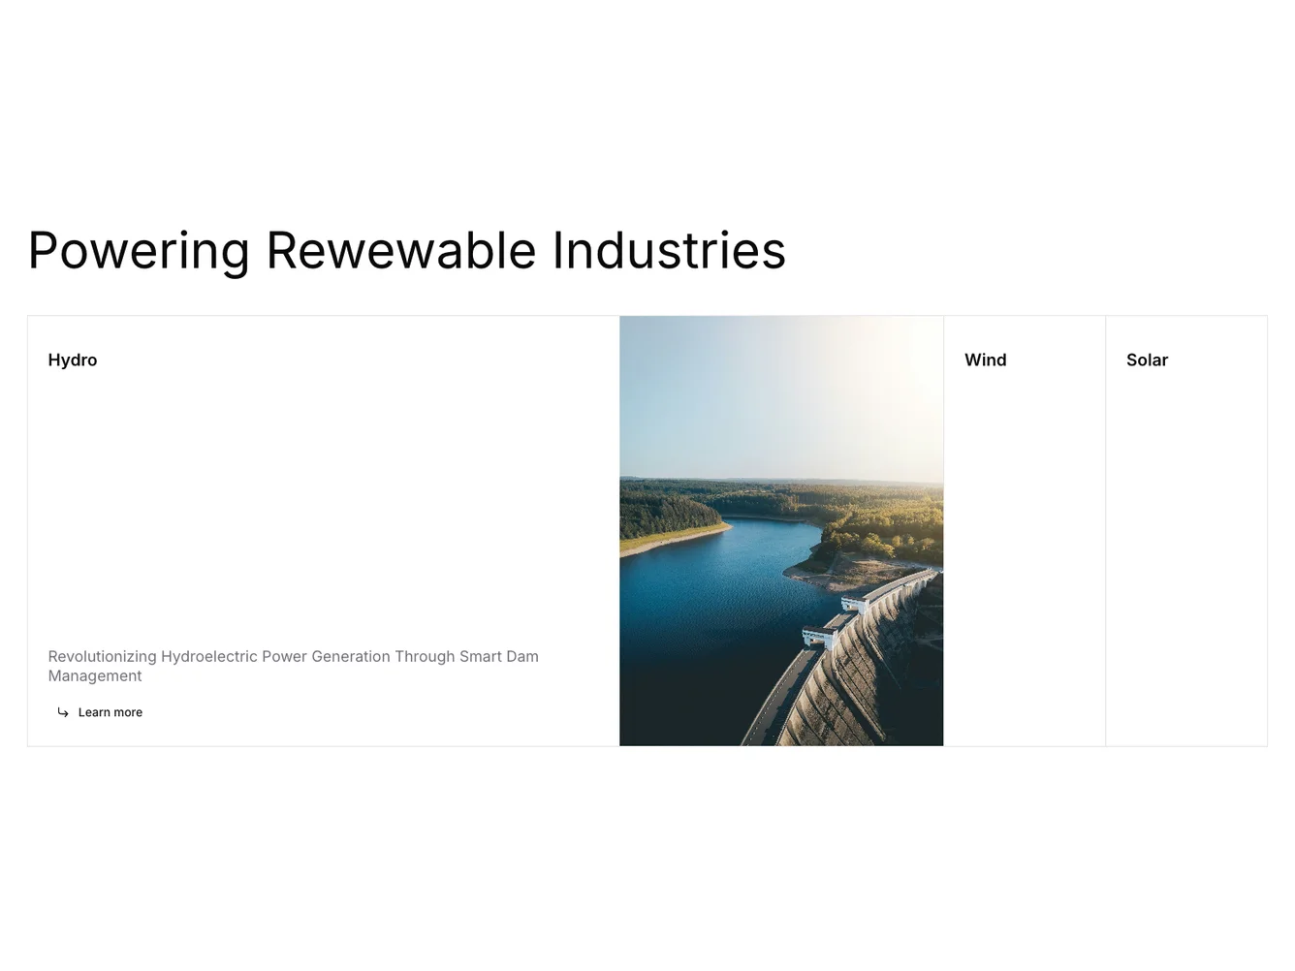Activate Learn more under the dam description
This screenshot has width=1295, height=971.
click(110, 712)
